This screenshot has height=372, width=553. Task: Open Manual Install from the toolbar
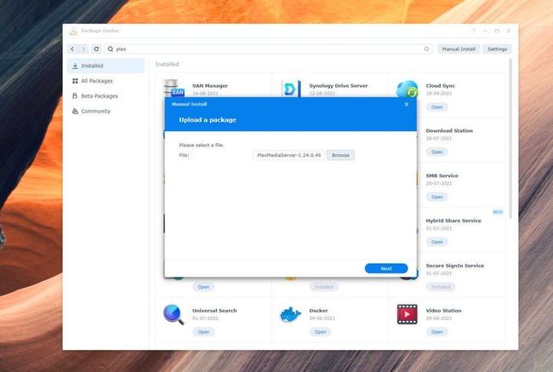click(459, 49)
